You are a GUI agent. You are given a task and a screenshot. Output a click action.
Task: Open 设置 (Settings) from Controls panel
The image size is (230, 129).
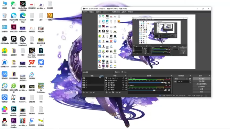(202, 89)
